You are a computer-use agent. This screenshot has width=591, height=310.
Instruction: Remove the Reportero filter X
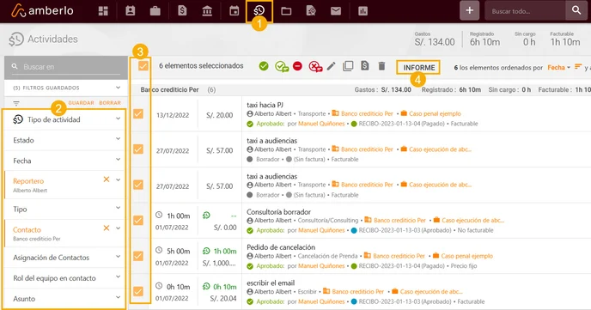click(107, 179)
